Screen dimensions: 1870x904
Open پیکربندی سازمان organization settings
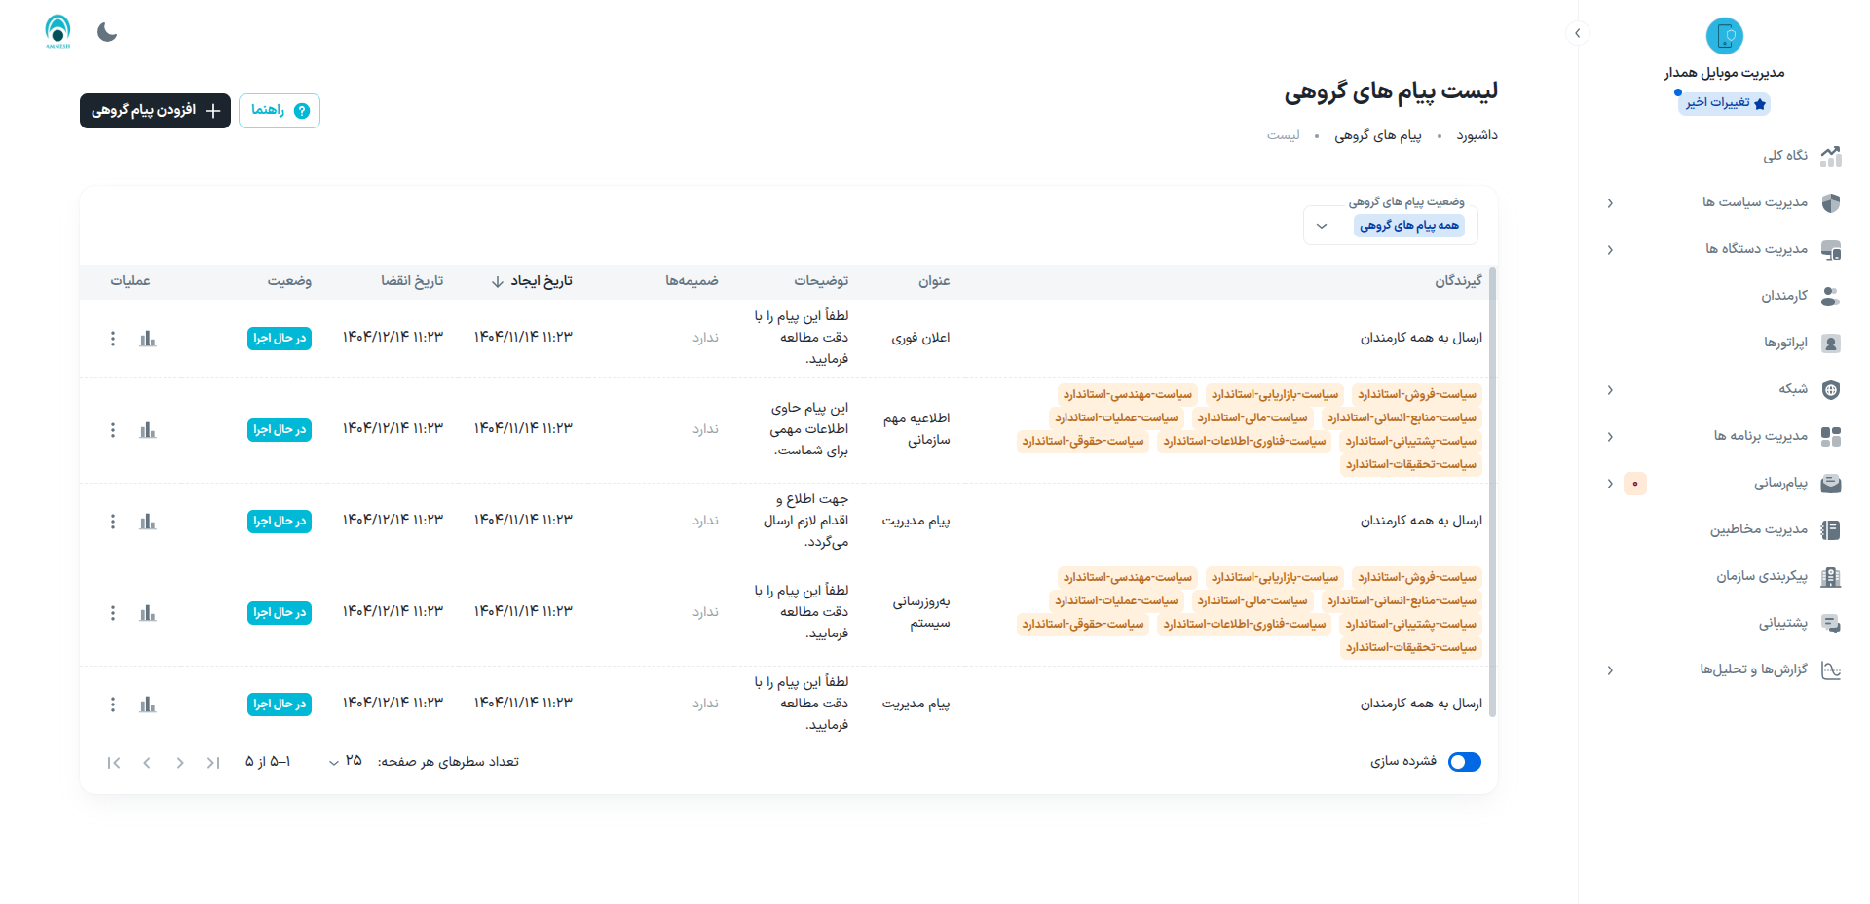(1761, 576)
